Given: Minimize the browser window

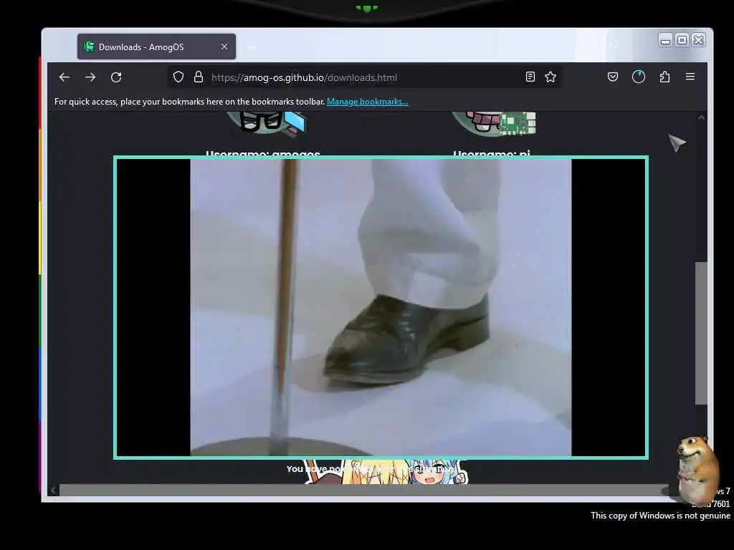Looking at the screenshot, I should (x=665, y=40).
